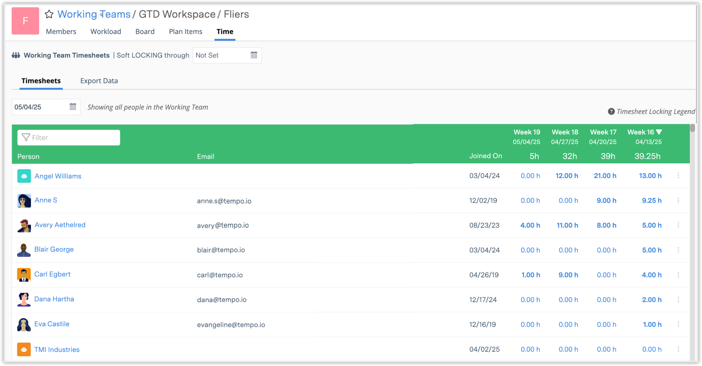The width and height of the screenshot is (702, 366).
Task: Open the three-dot menu for Avery Aethelred
Action: tap(678, 226)
